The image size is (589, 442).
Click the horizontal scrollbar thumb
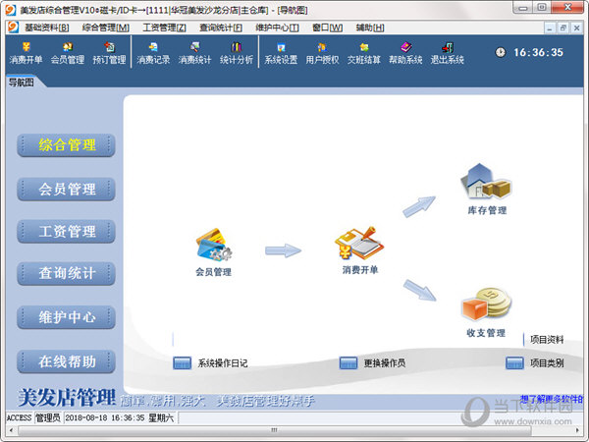click(x=274, y=430)
